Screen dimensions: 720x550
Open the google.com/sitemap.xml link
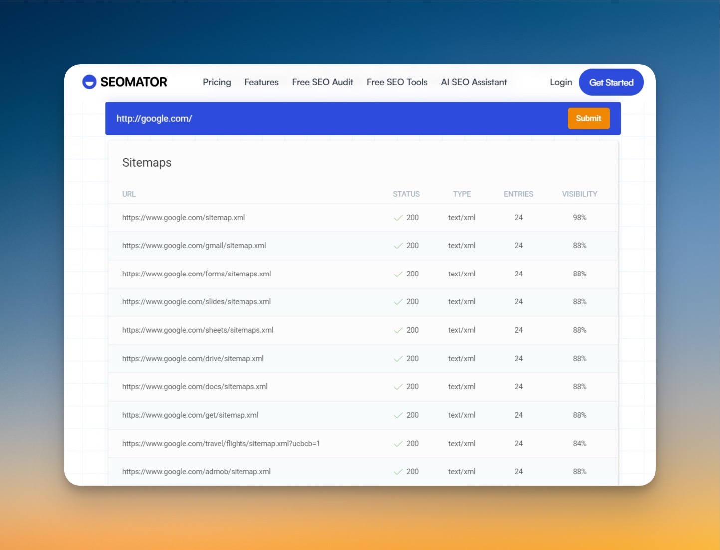[184, 218]
